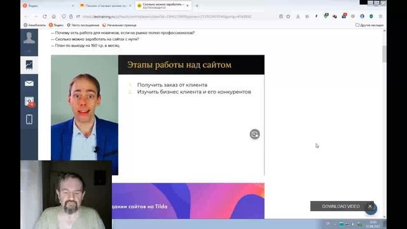Open the Другие закладки folder
Image resolution: width=407 pixels, height=229 pixels.
(x=369, y=25)
